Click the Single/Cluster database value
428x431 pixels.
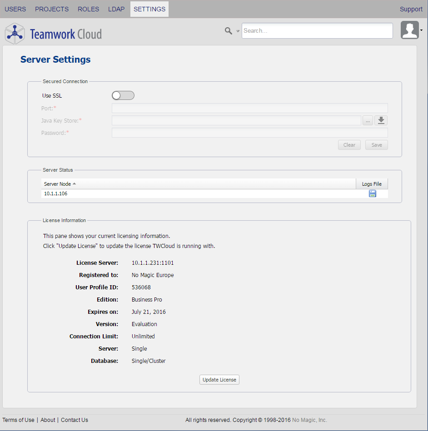pyautogui.click(x=149, y=361)
